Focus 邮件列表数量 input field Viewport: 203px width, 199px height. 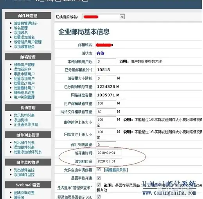106,144
